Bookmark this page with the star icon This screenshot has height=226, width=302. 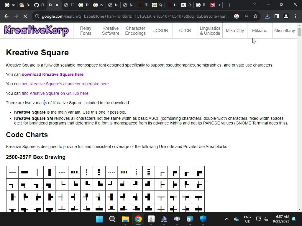point(255,16)
